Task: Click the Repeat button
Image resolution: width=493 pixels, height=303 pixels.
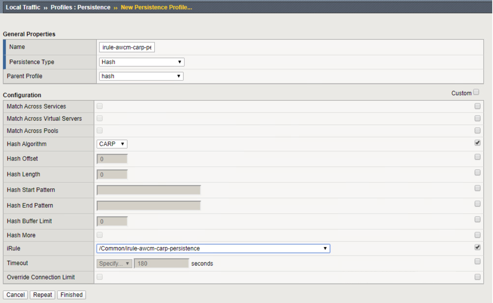Action: (x=43, y=295)
